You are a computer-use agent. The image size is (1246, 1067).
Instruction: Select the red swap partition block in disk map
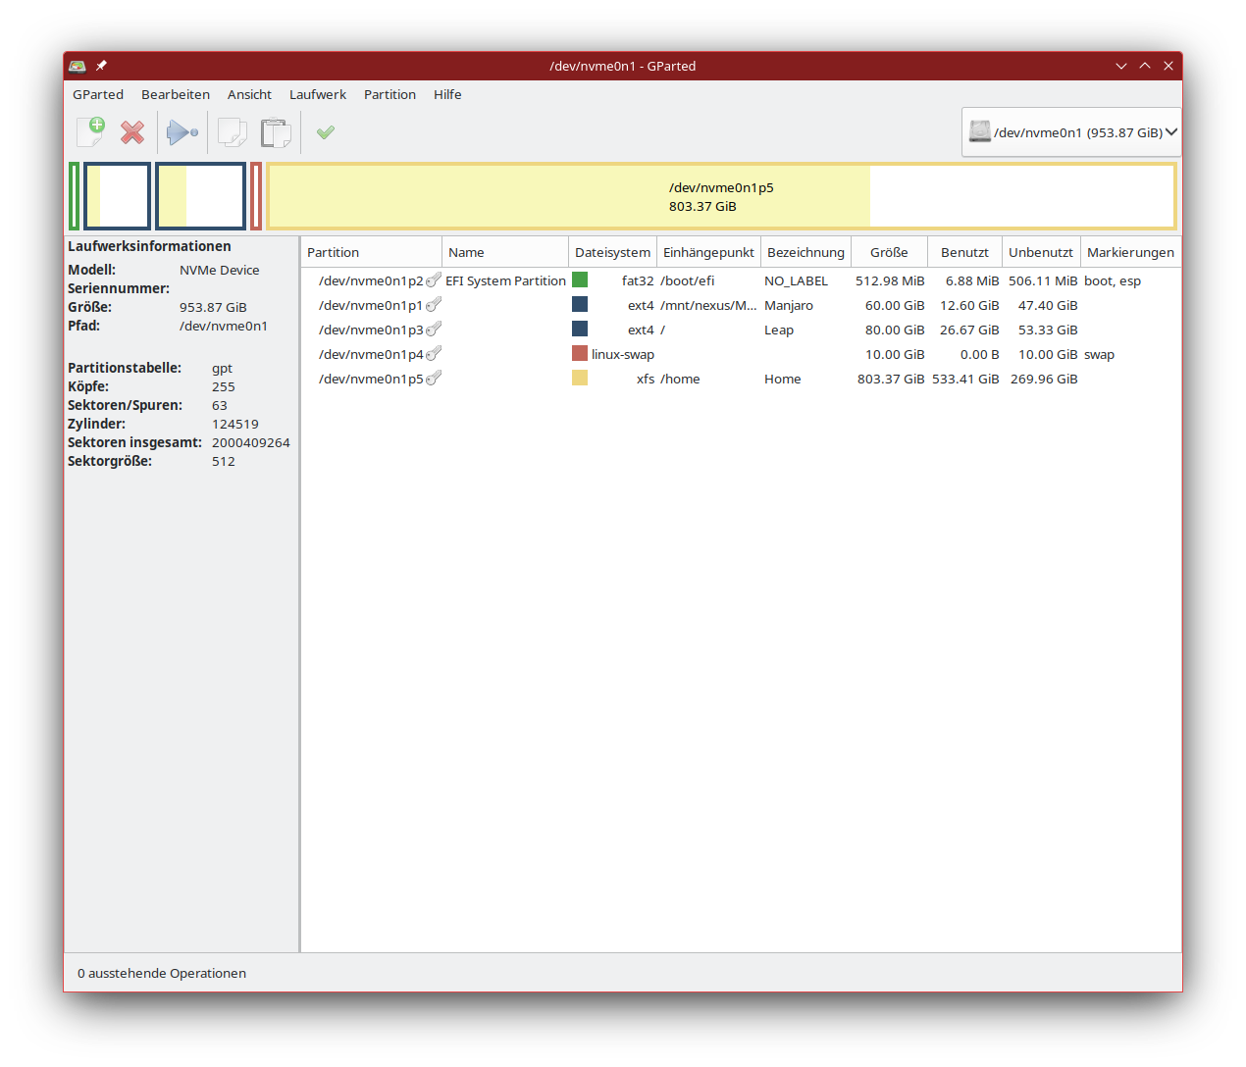coord(256,196)
